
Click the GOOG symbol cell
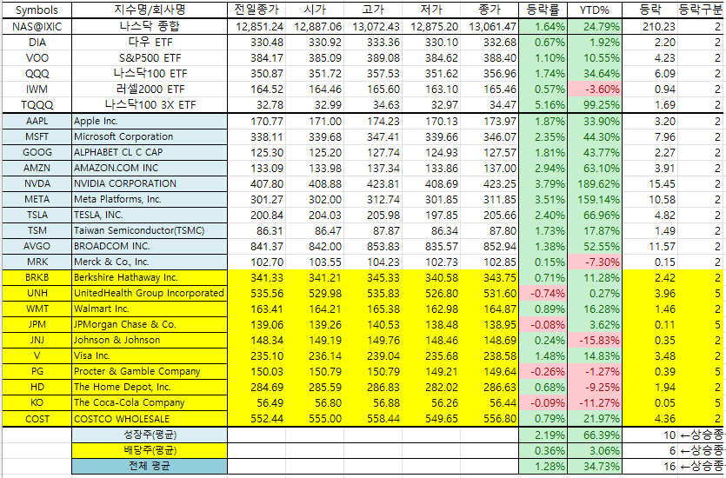click(37, 152)
